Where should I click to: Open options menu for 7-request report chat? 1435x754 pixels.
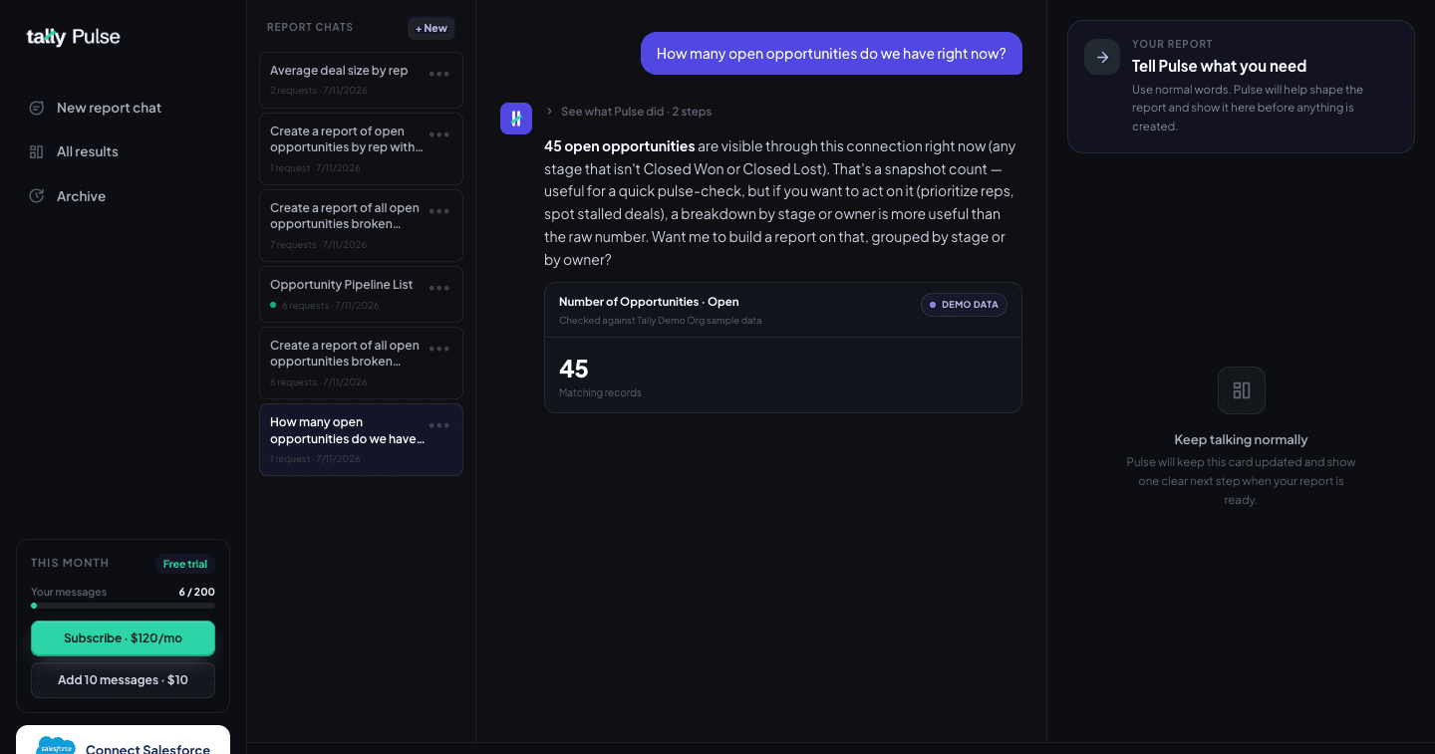[439, 211]
